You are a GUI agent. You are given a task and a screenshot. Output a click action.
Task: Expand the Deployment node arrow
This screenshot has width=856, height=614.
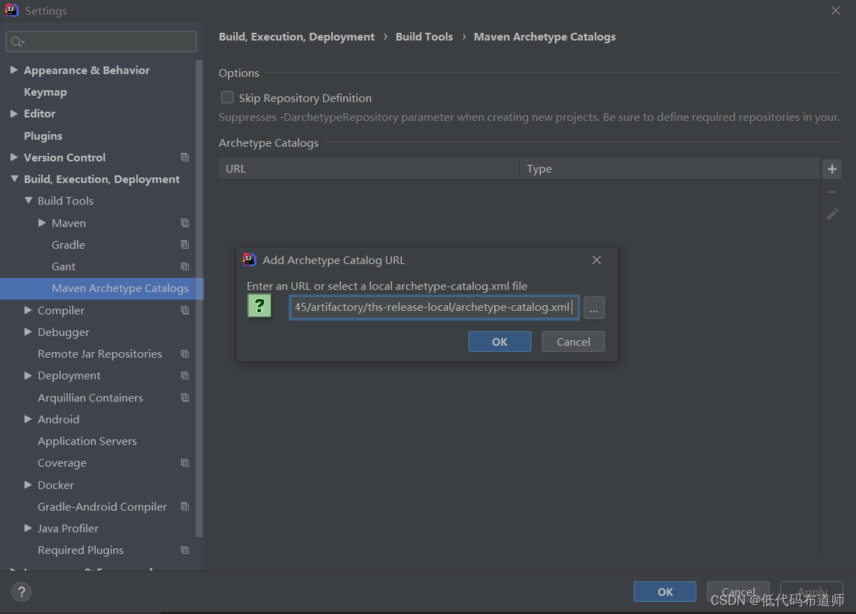[x=28, y=375]
